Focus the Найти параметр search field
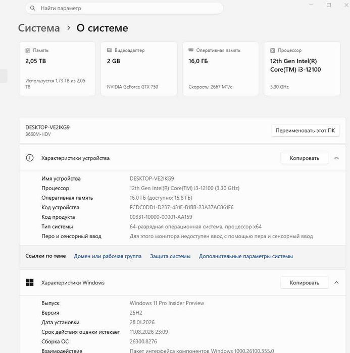 (x=126, y=9)
